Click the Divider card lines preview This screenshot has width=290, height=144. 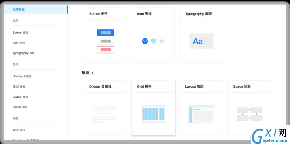(x=105, y=114)
